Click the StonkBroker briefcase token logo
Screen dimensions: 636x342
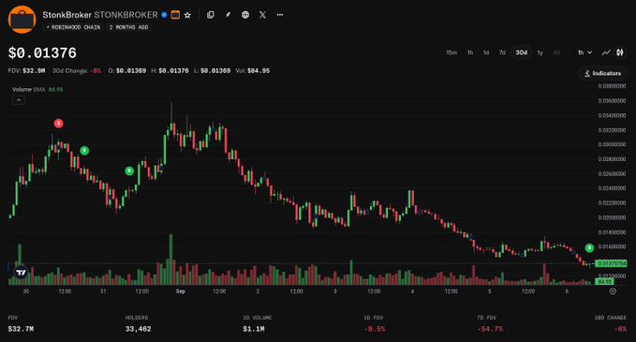(x=22, y=19)
